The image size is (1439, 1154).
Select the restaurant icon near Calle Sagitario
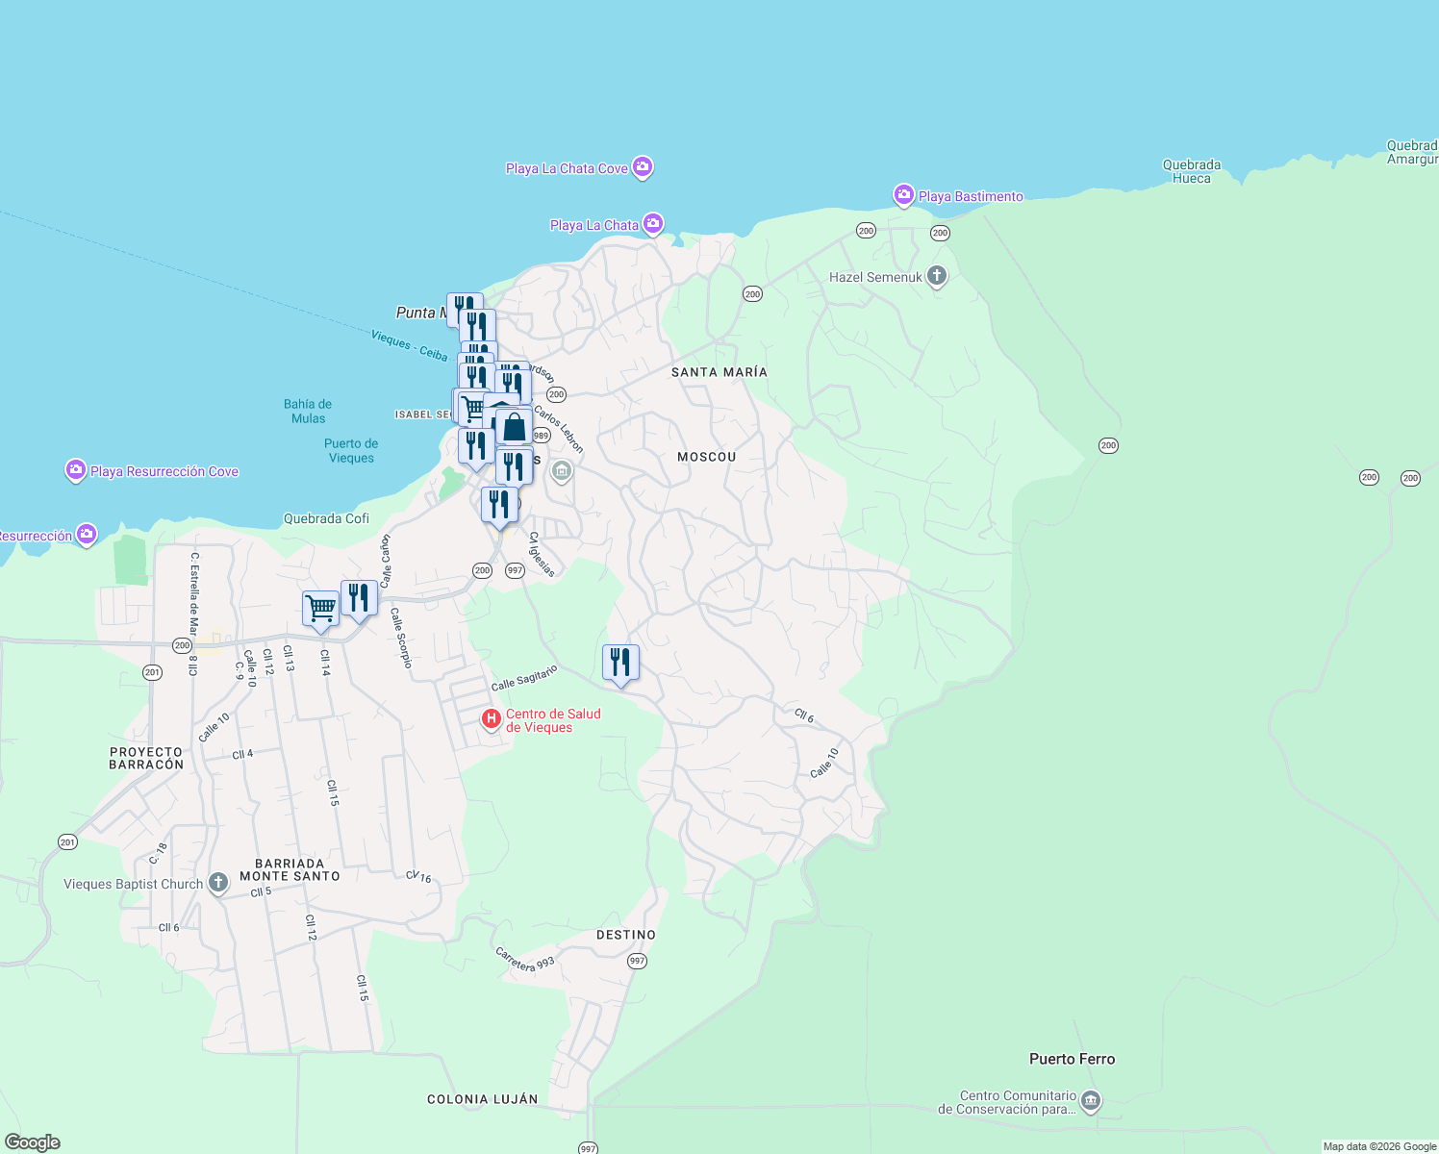pyautogui.click(x=620, y=660)
